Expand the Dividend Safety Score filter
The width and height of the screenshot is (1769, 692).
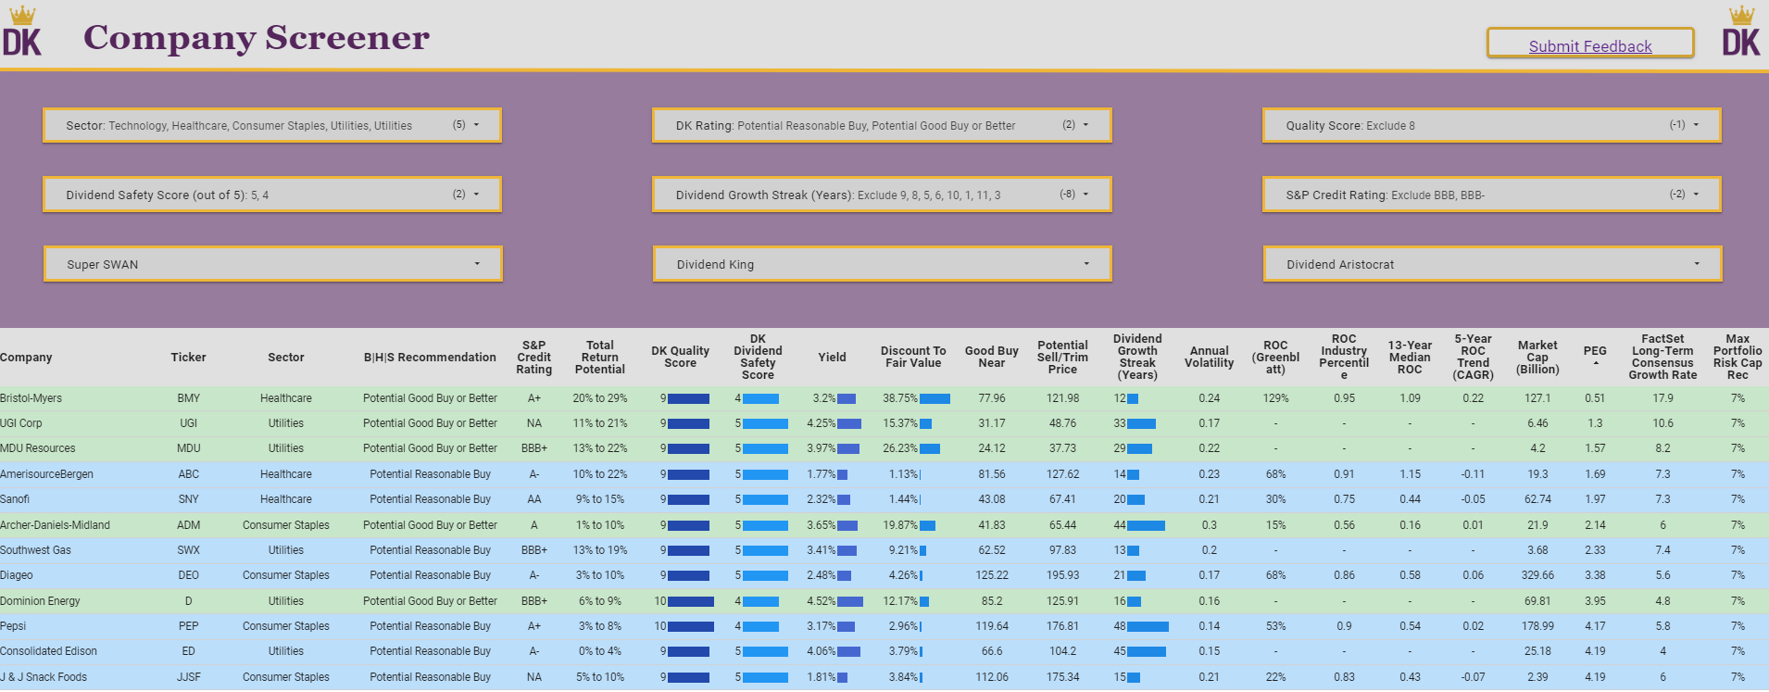point(272,195)
